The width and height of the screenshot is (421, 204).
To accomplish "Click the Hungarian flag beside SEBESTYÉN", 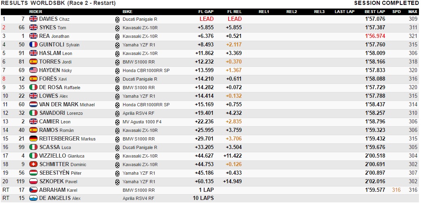I will [33, 173].
